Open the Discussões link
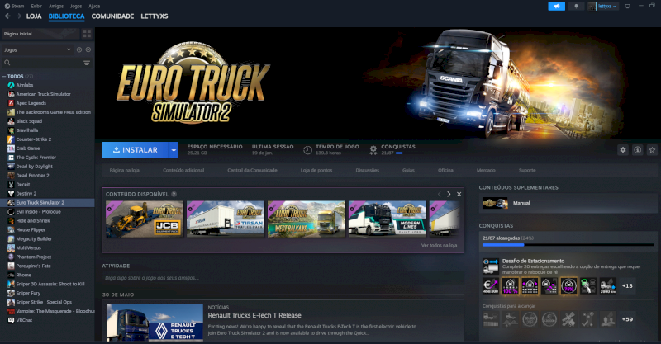This screenshot has height=344, width=661. (x=367, y=171)
